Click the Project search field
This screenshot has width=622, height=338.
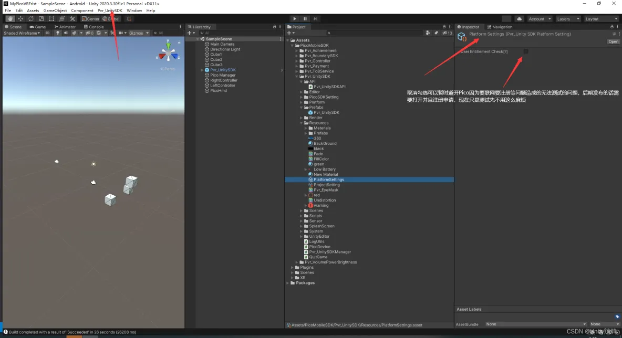pyautogui.click(x=374, y=33)
